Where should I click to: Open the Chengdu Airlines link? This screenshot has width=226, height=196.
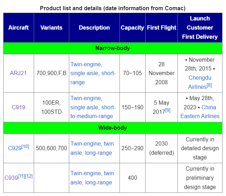pos(200,82)
